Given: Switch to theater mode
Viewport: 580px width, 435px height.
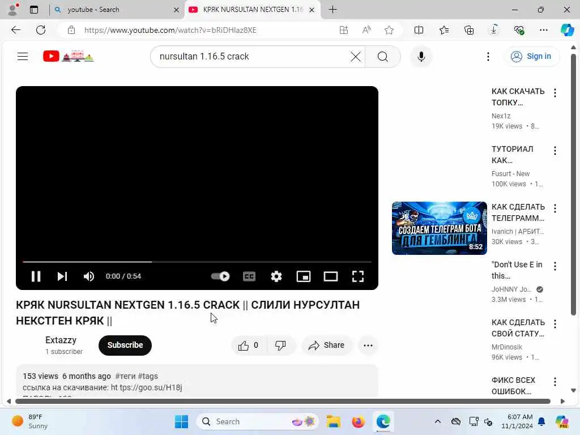Looking at the screenshot, I should tap(331, 276).
